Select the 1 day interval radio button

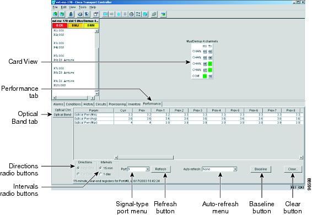pyautogui.click(x=100, y=174)
